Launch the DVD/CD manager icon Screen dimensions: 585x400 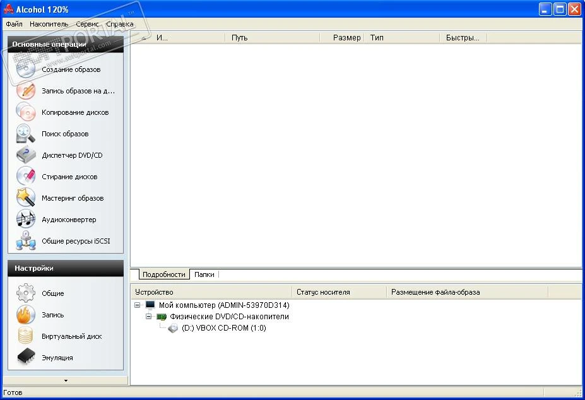click(x=26, y=155)
